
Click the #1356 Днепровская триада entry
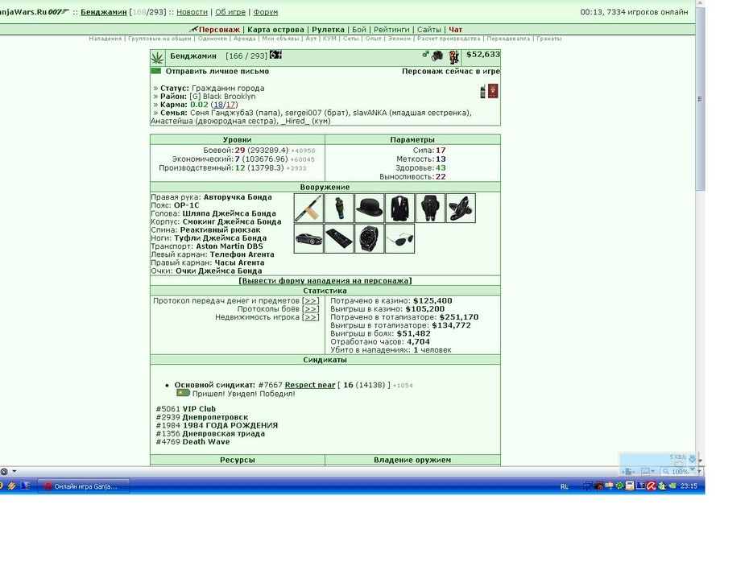210,433
